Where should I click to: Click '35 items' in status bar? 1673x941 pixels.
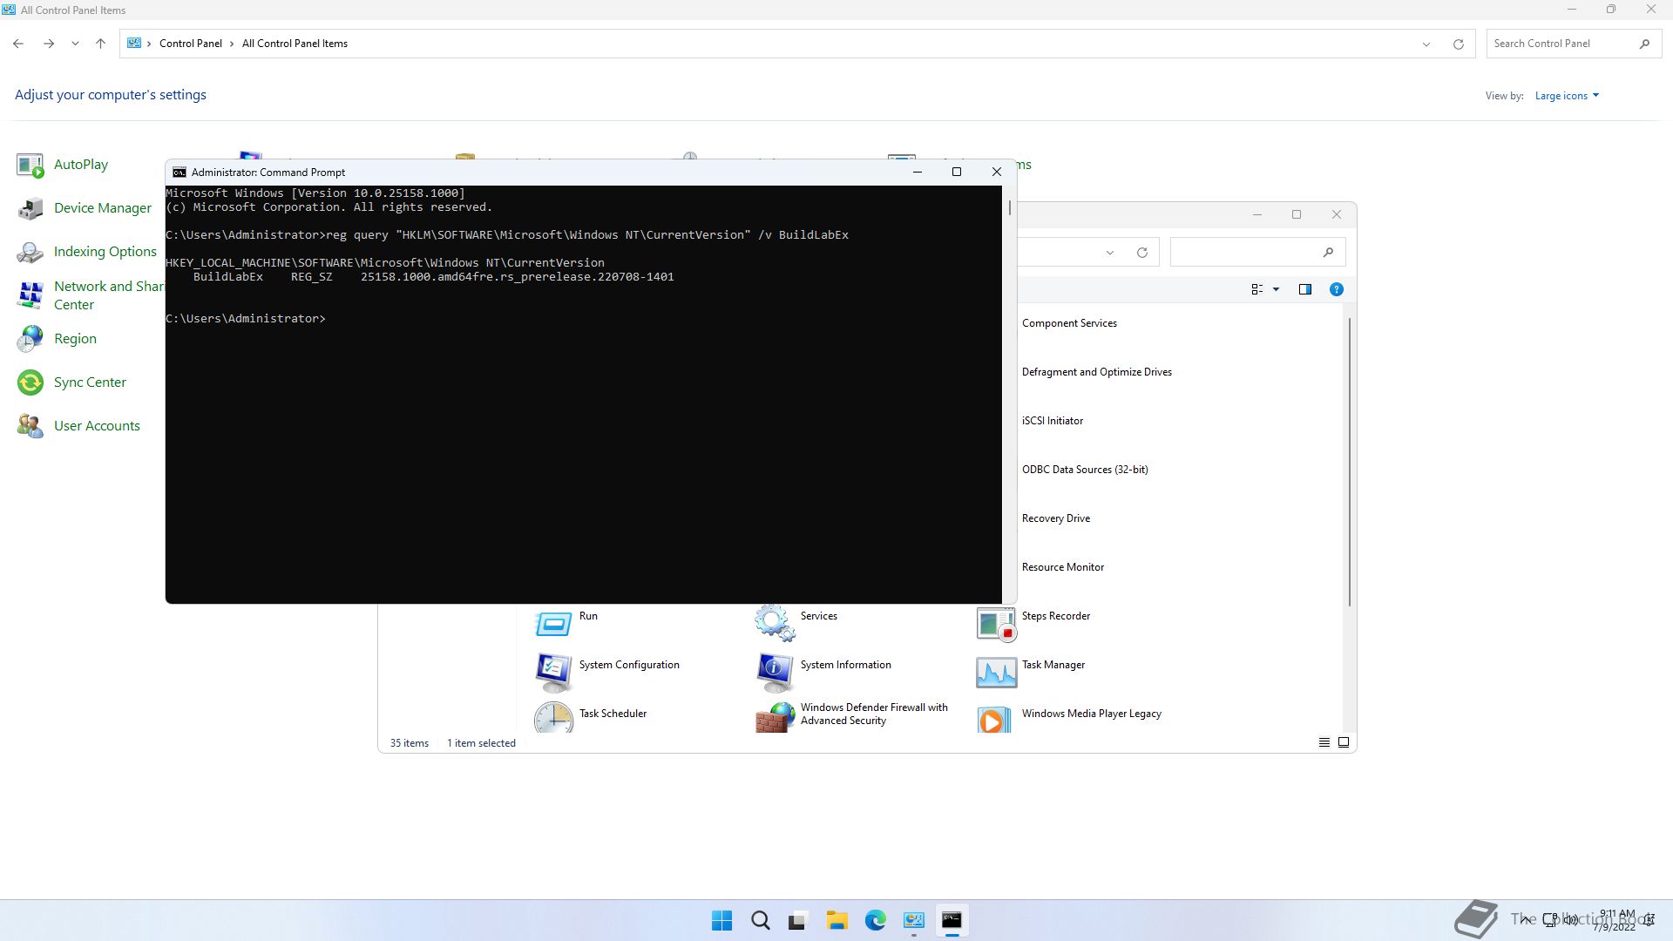point(409,743)
